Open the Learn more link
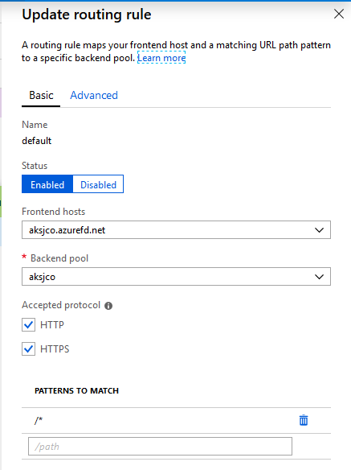Screen dimensions: 351x470 [161, 58]
